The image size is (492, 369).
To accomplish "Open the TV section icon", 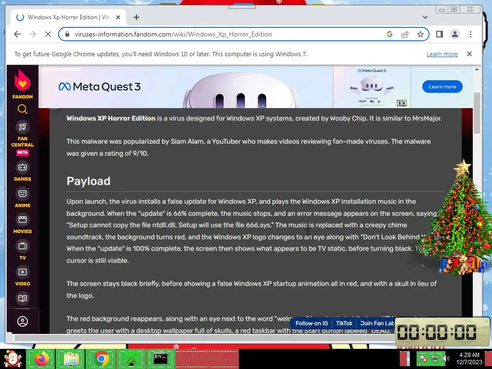I will pyautogui.click(x=22, y=246).
